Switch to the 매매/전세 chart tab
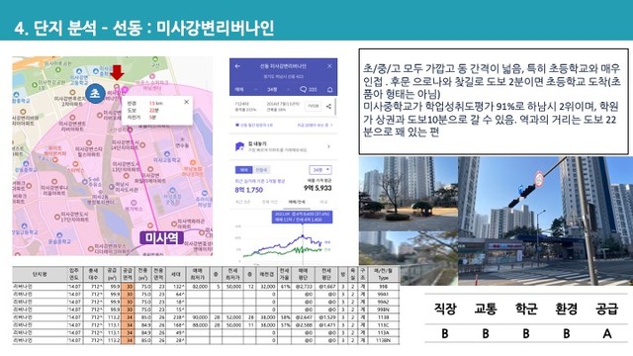 coord(297,202)
